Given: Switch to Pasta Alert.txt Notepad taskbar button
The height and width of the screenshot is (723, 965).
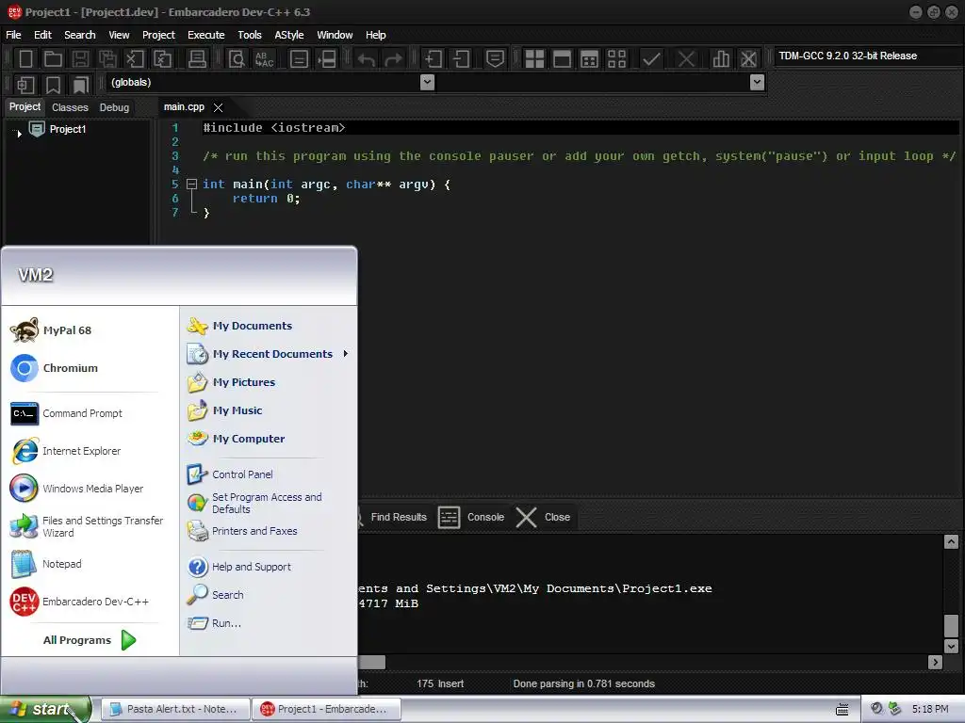Looking at the screenshot, I should [175, 710].
